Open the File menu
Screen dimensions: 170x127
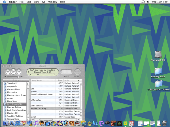tap(22, 2)
